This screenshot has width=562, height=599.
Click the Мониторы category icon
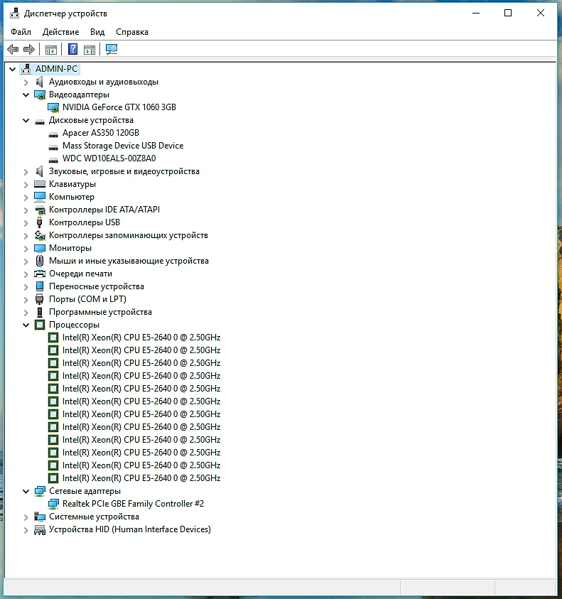point(40,248)
